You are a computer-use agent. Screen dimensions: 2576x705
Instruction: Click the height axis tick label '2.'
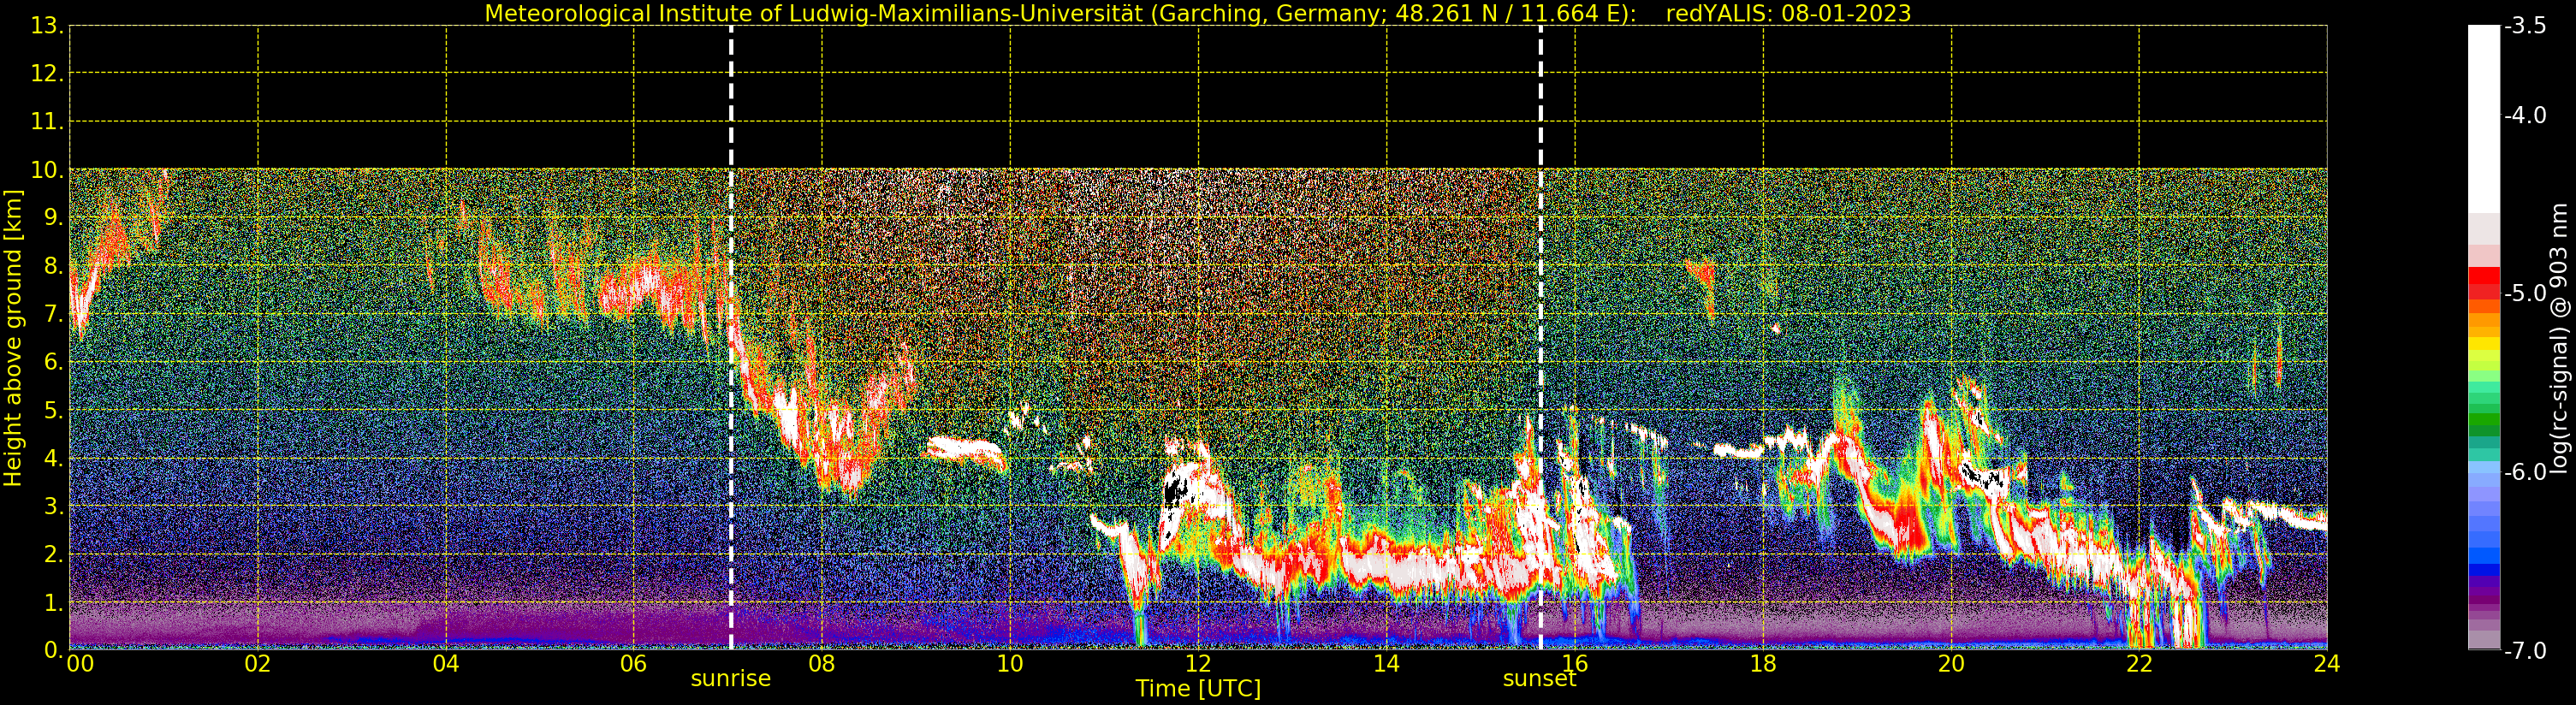tap(54, 554)
